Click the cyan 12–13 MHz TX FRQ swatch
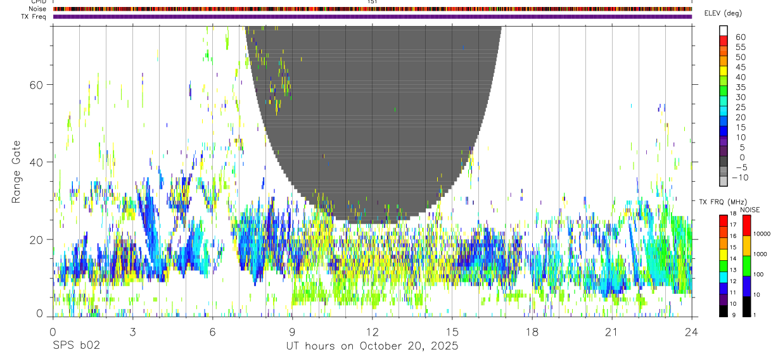This screenshot has width=778, height=359. pos(724,277)
